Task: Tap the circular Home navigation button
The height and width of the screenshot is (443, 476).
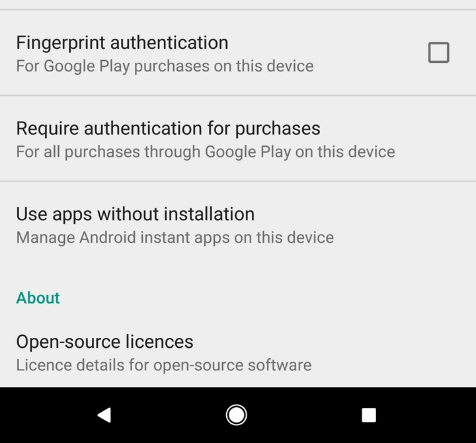Action: click(x=236, y=415)
